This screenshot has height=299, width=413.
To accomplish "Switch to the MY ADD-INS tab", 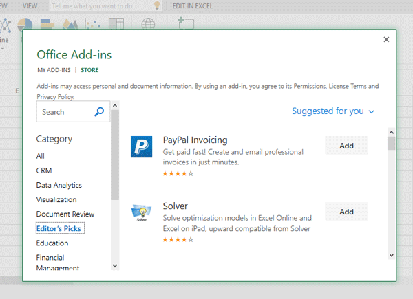I will coord(55,70).
